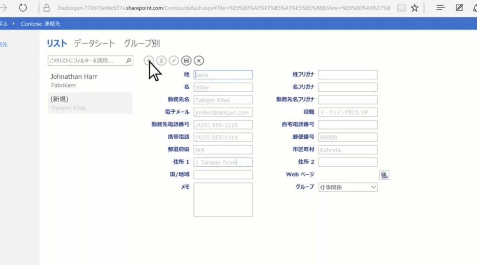Click the browser forward arrow
Image resolution: width=477 pixels, height=265 pixels.
(x=4, y=7)
